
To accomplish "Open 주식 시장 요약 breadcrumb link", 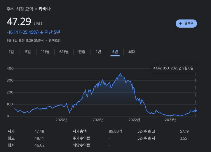I will pos(20,9).
